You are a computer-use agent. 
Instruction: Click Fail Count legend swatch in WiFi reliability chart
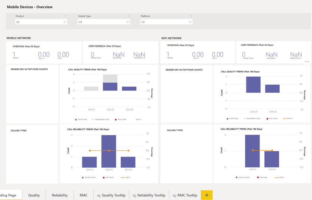(x=257, y=177)
